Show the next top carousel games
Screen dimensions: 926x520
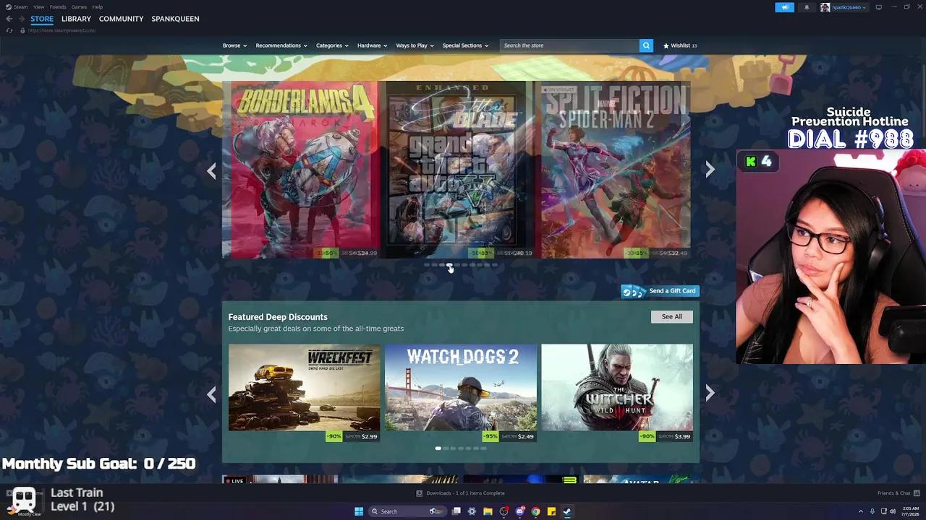710,170
